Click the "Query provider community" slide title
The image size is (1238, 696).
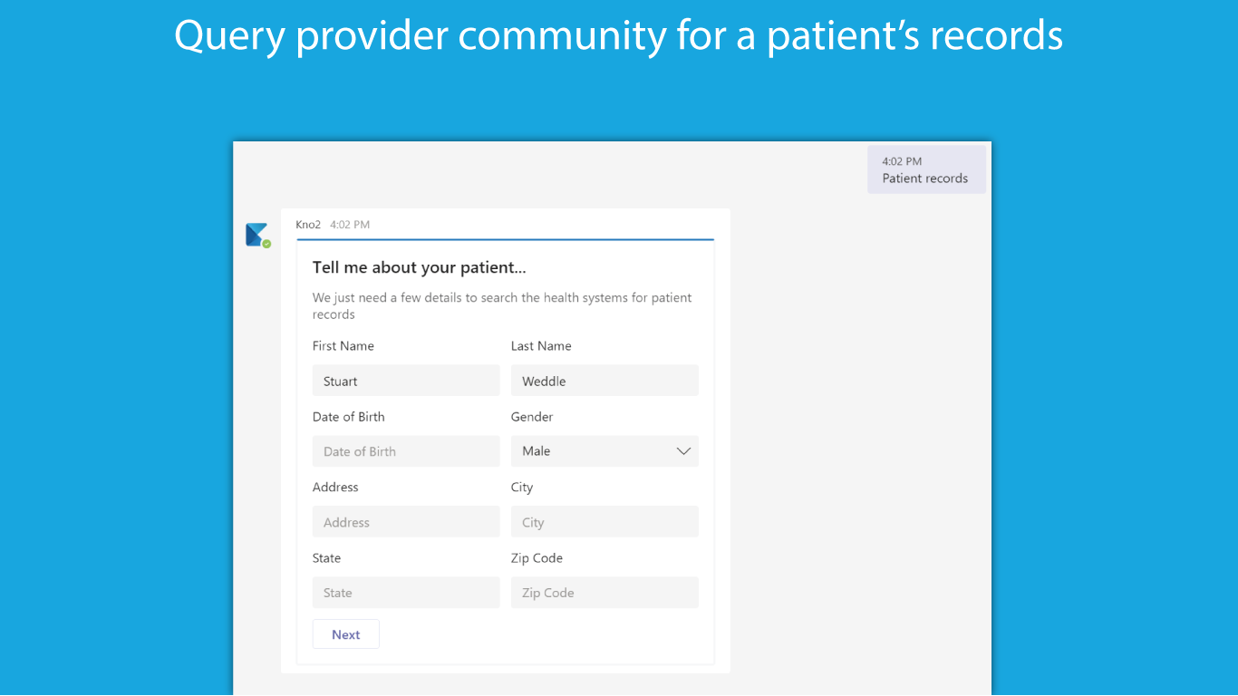point(618,36)
